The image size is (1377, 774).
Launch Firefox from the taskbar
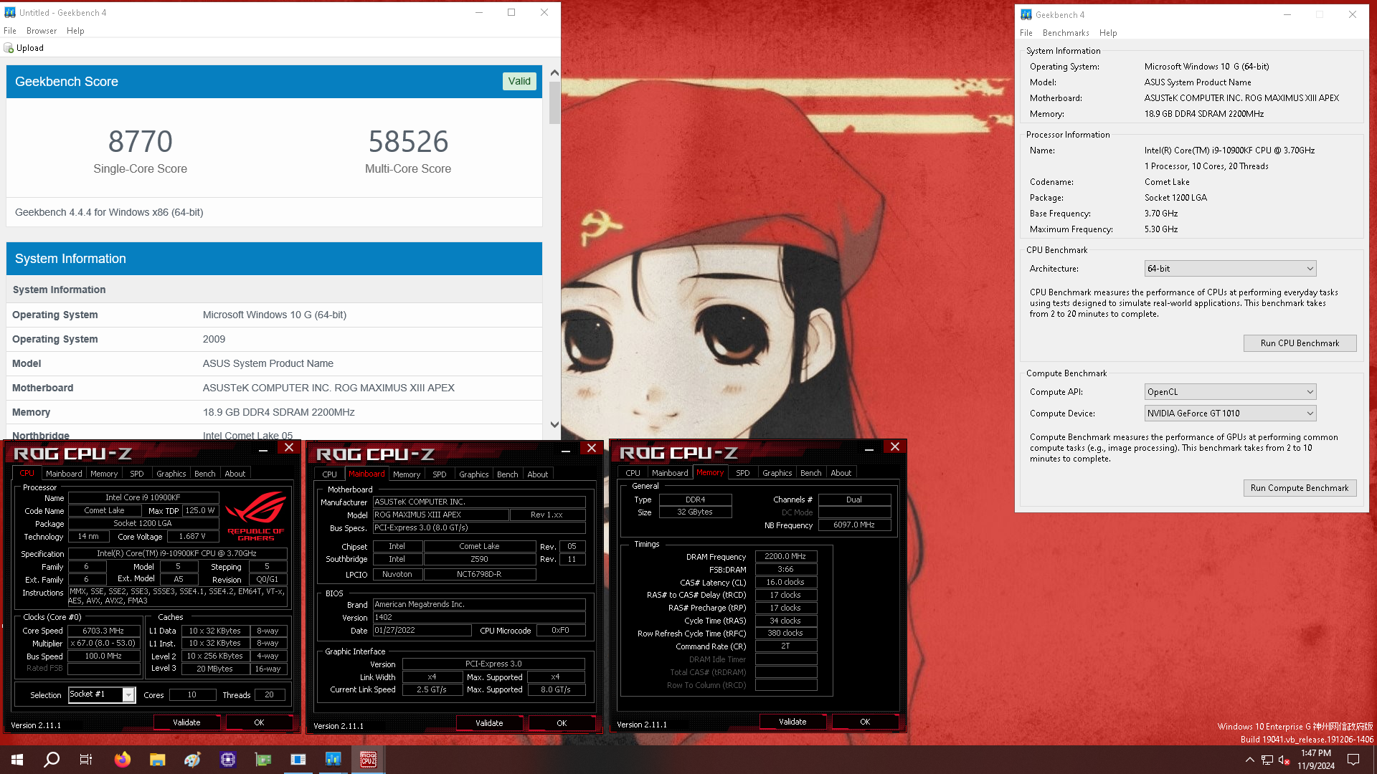[x=123, y=760]
